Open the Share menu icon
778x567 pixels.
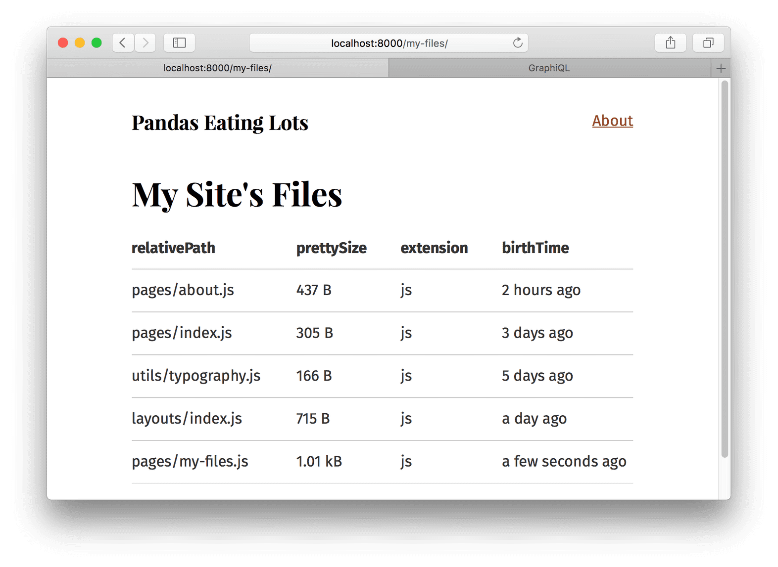pyautogui.click(x=670, y=43)
